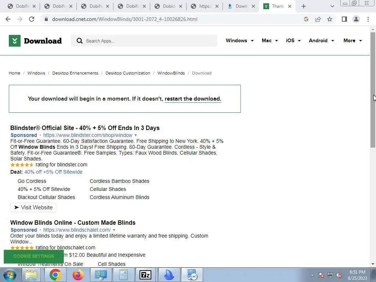Click the Action Center flag icon
The width and height of the screenshot is (376, 282).
coord(321,275)
